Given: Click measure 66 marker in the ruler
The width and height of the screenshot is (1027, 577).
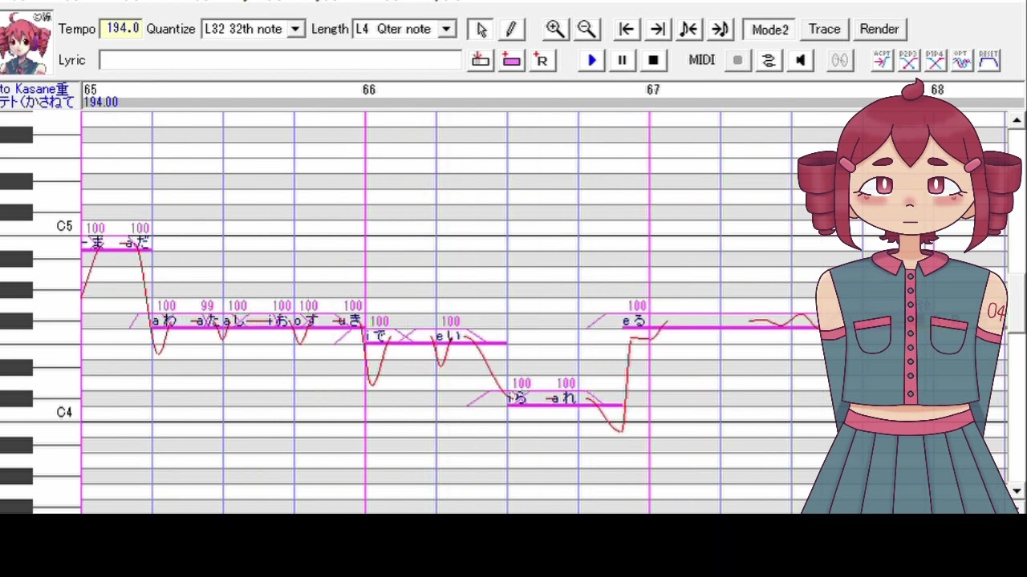Looking at the screenshot, I should [369, 90].
